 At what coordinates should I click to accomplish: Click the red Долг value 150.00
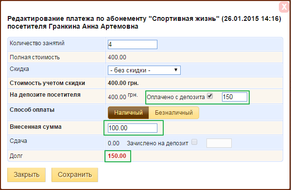pyautogui.click(x=117, y=156)
